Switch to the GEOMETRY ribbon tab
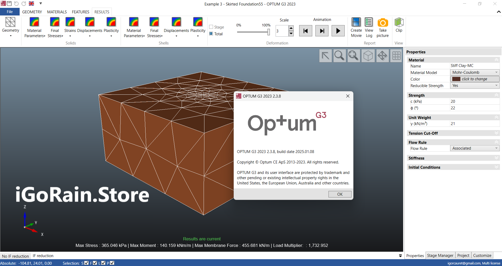The height and width of the screenshot is (266, 502). [x=32, y=12]
